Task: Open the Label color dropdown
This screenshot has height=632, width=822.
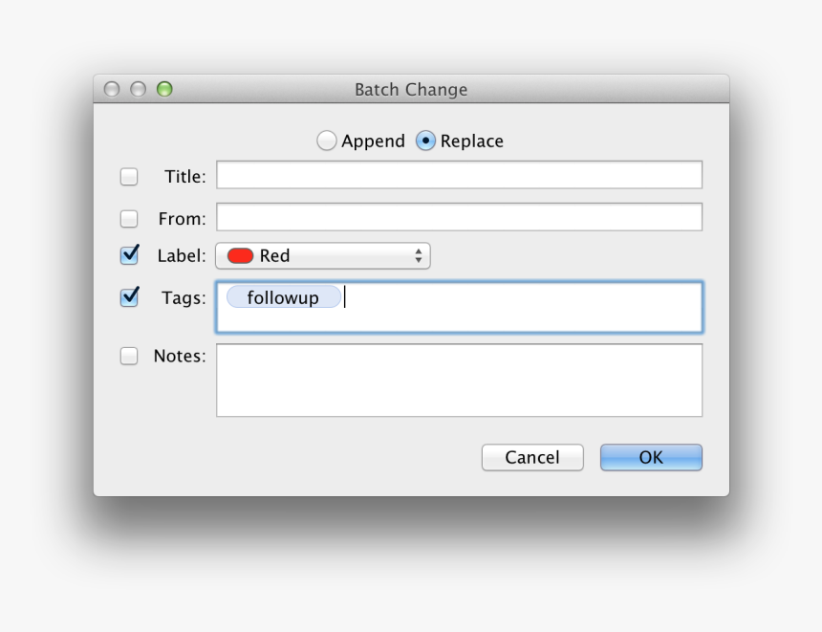Action: pyautogui.click(x=323, y=255)
